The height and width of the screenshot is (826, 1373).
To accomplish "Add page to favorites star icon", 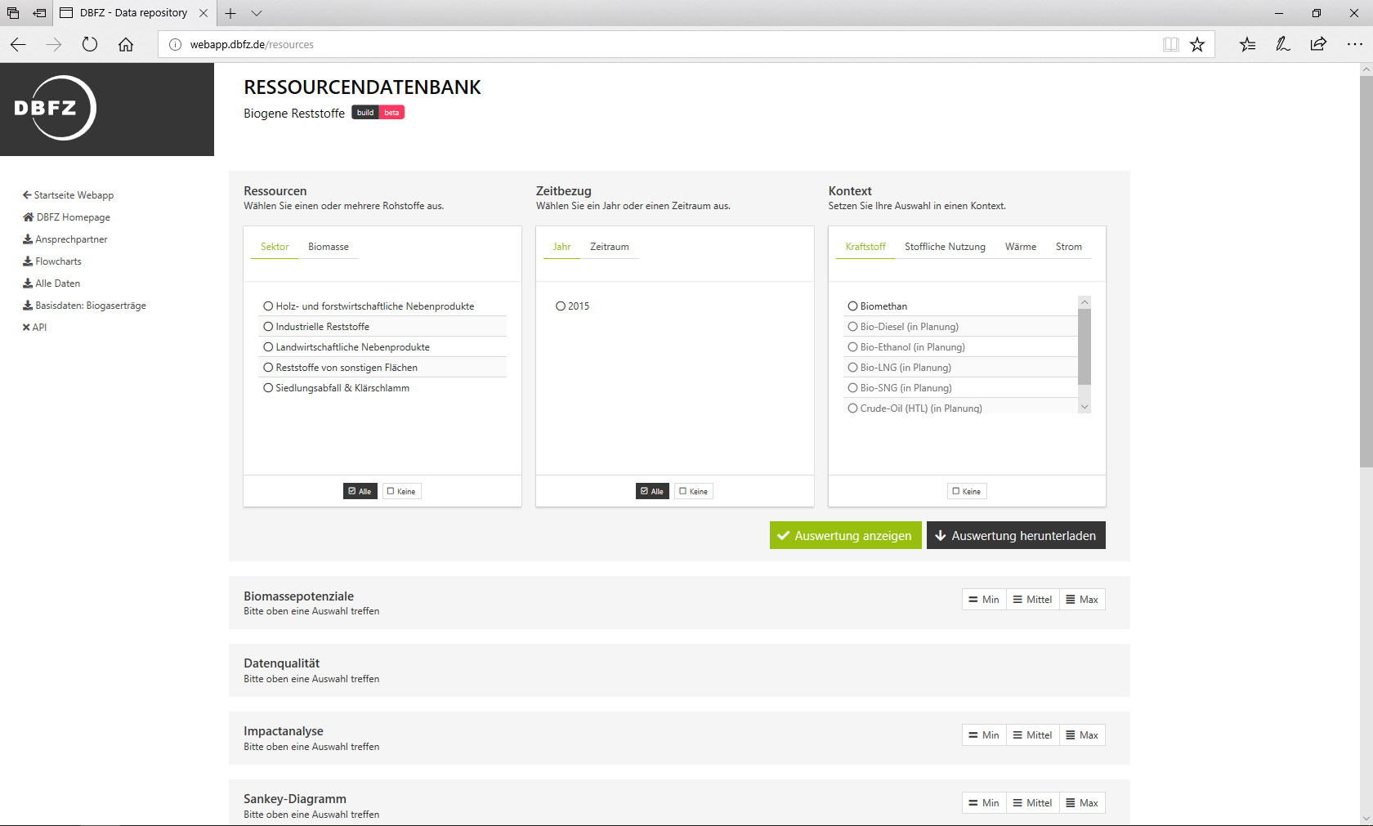I will 1197,45.
